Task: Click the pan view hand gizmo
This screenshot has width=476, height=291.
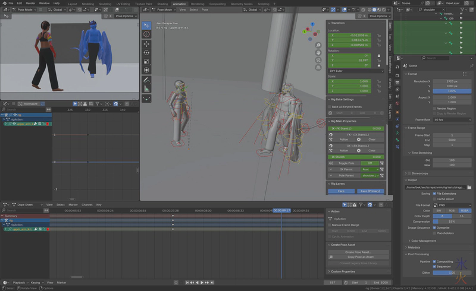Action: click(318, 52)
